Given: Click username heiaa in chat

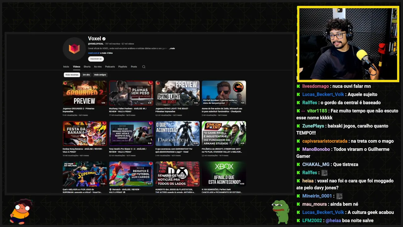Looking at the screenshot, I should pos(308,181).
